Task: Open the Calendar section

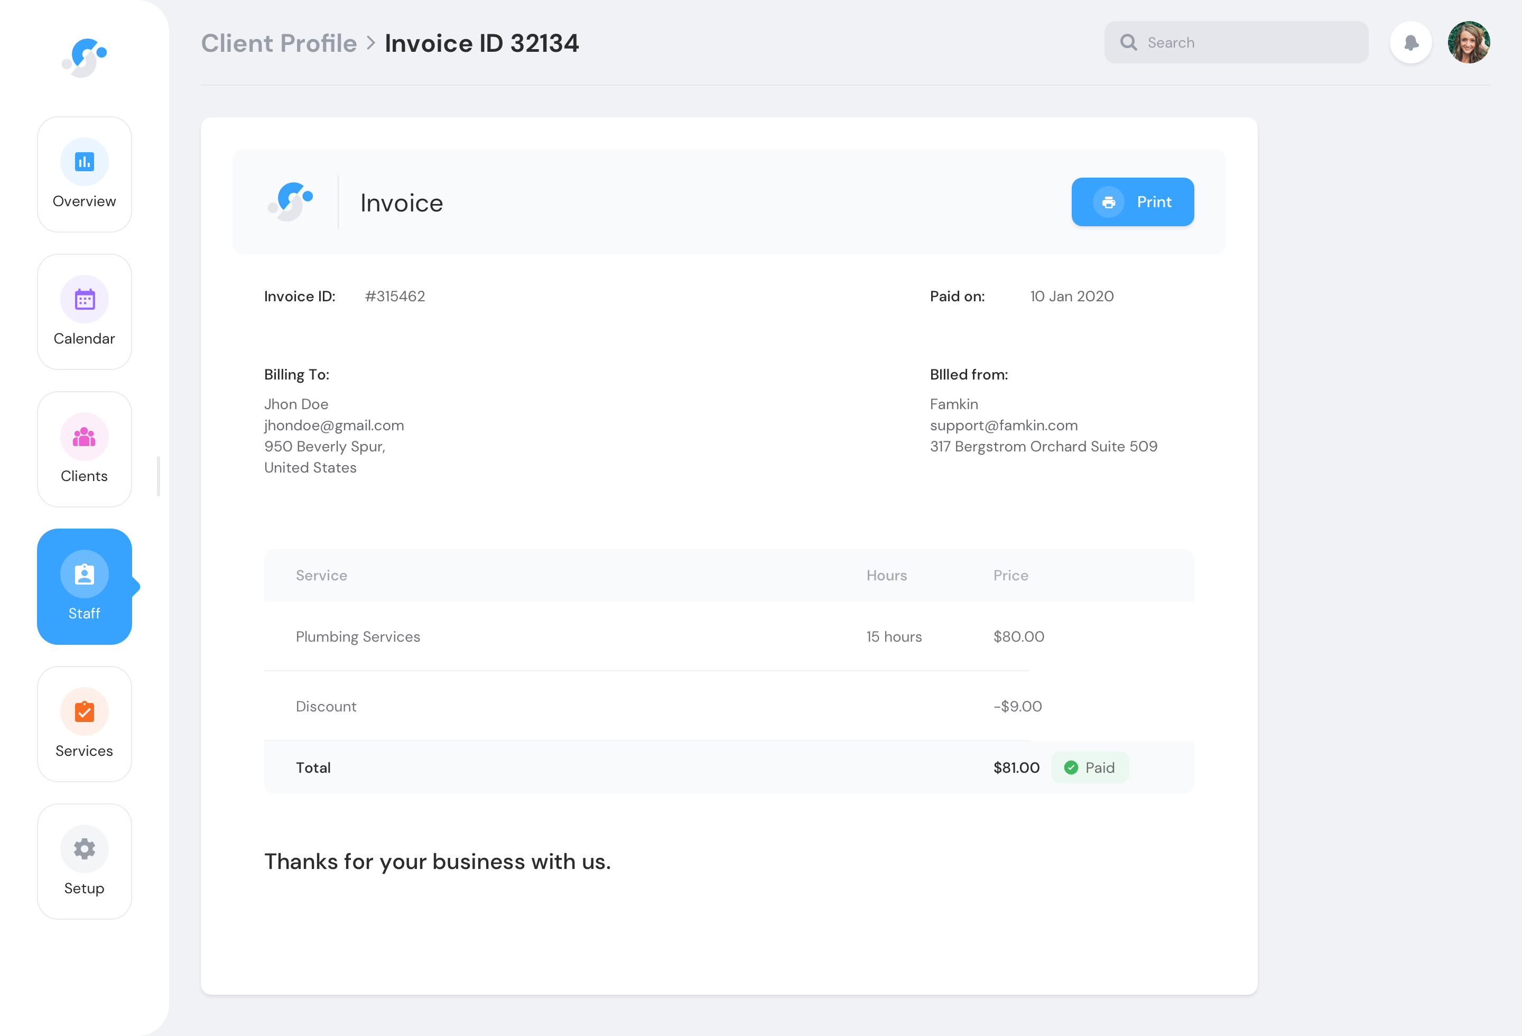Action: point(85,312)
